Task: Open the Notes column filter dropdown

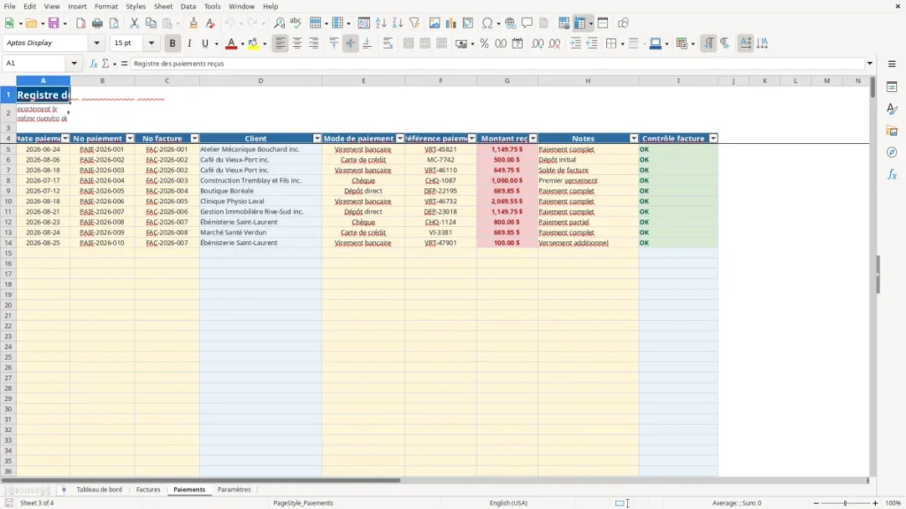Action: point(633,139)
